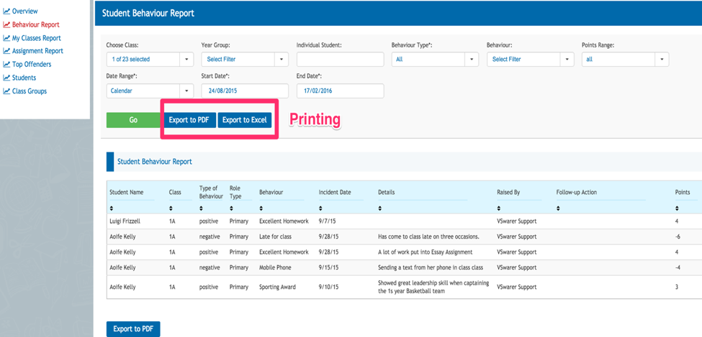The height and width of the screenshot is (337, 702).
Task: Sort by Behaviour column arrows
Action: point(261,208)
